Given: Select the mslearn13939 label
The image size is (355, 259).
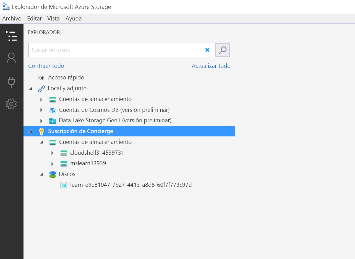Looking at the screenshot, I should (88, 164).
